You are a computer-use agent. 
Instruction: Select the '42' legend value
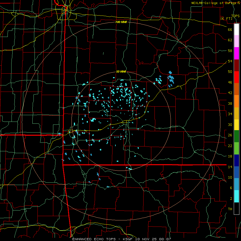point(230,93)
